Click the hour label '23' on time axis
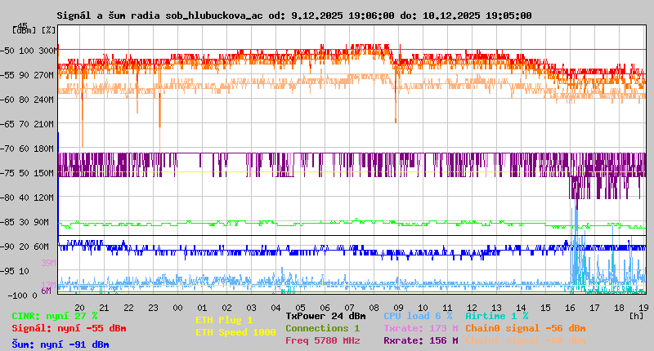 pyautogui.click(x=154, y=308)
